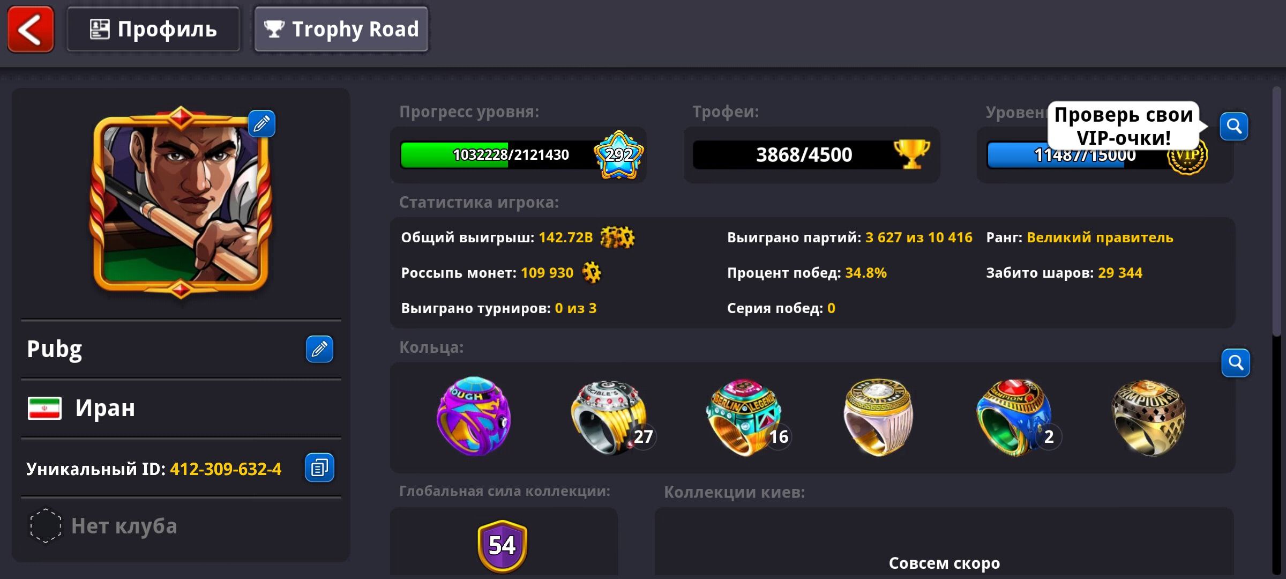Viewport: 1286px width, 579px height.
Task: Edit the Pubg username
Action: coord(319,349)
